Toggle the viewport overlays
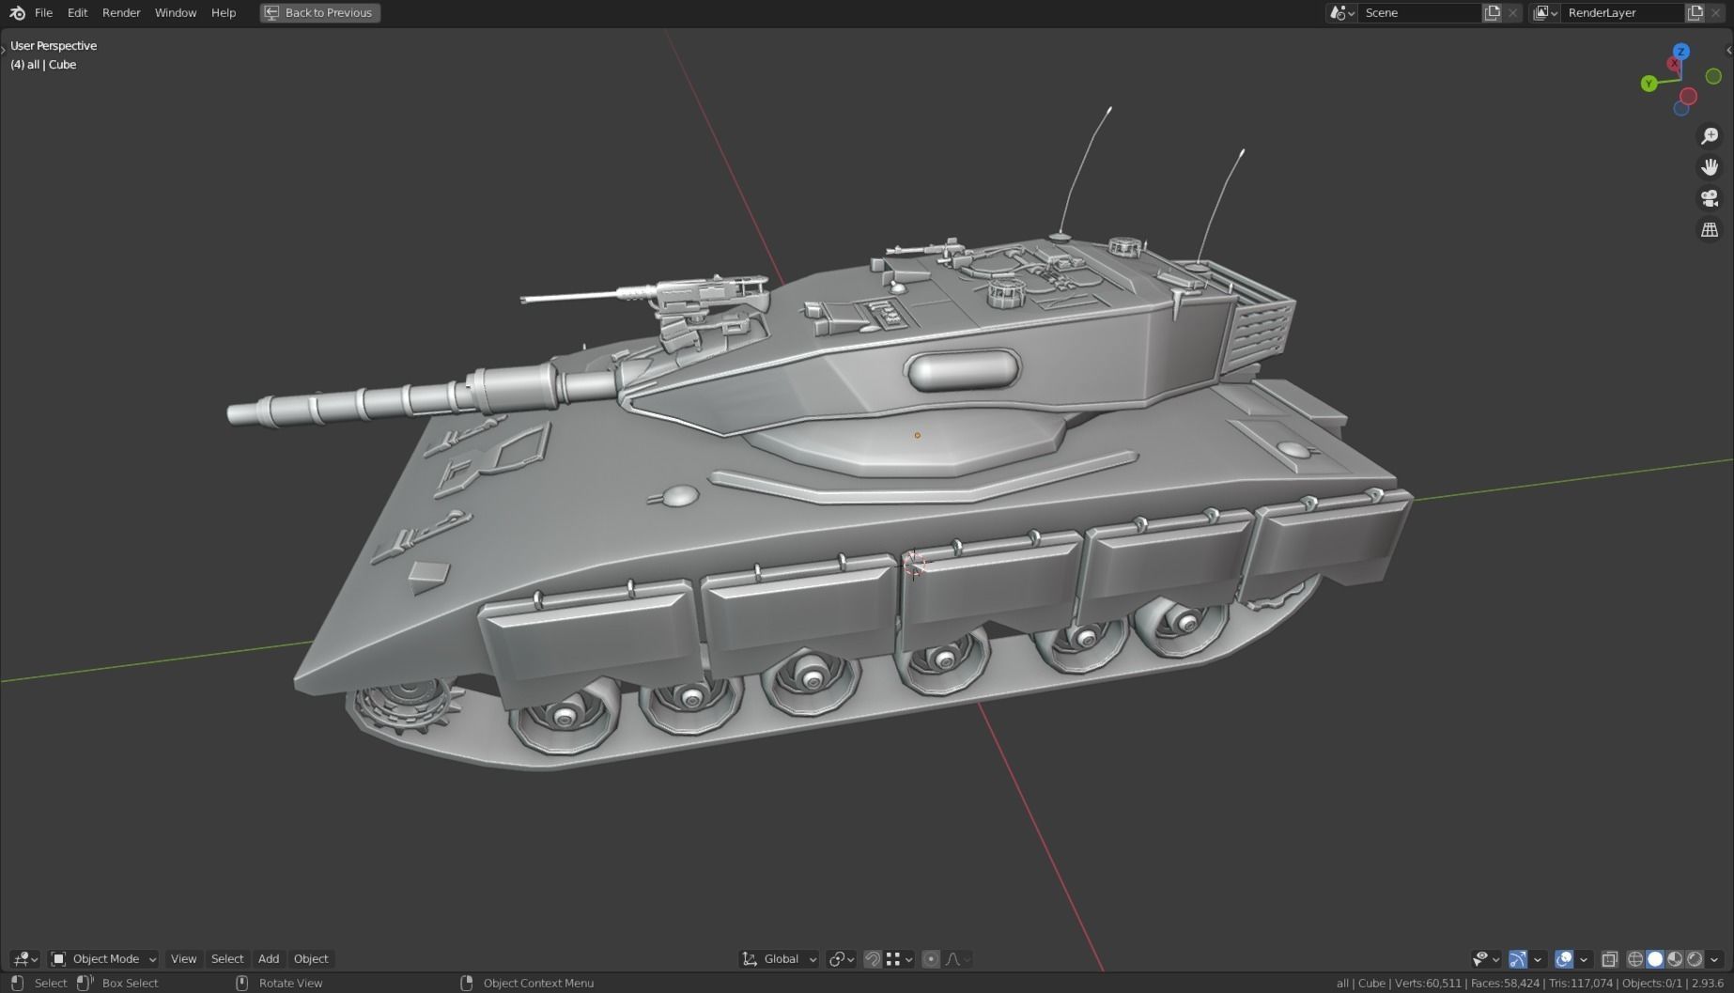The width and height of the screenshot is (1734, 993). point(1564,958)
